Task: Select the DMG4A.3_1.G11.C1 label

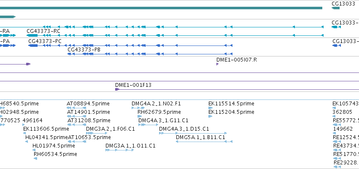Action: coord(163,120)
